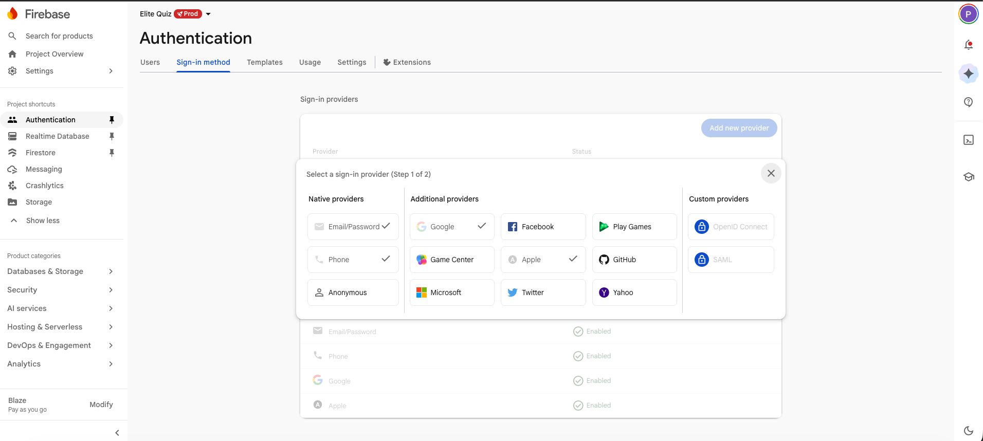Click the Yahoo logo icon

click(604, 292)
